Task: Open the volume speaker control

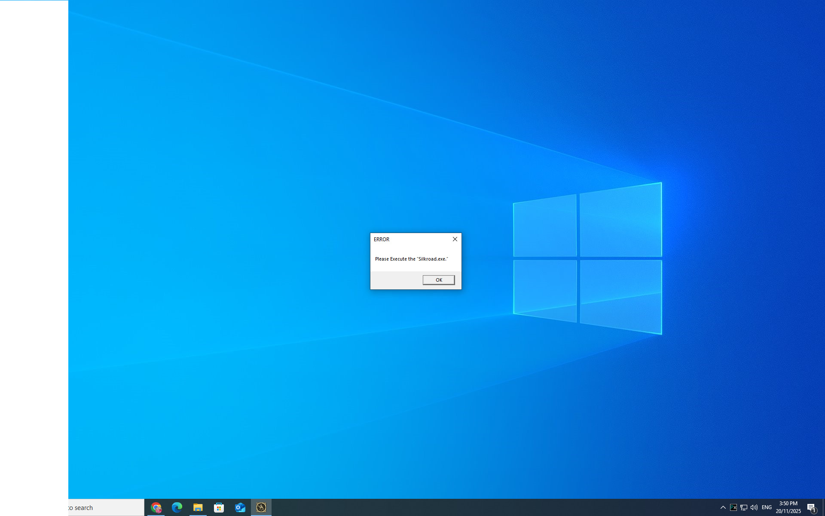Action: point(754,507)
